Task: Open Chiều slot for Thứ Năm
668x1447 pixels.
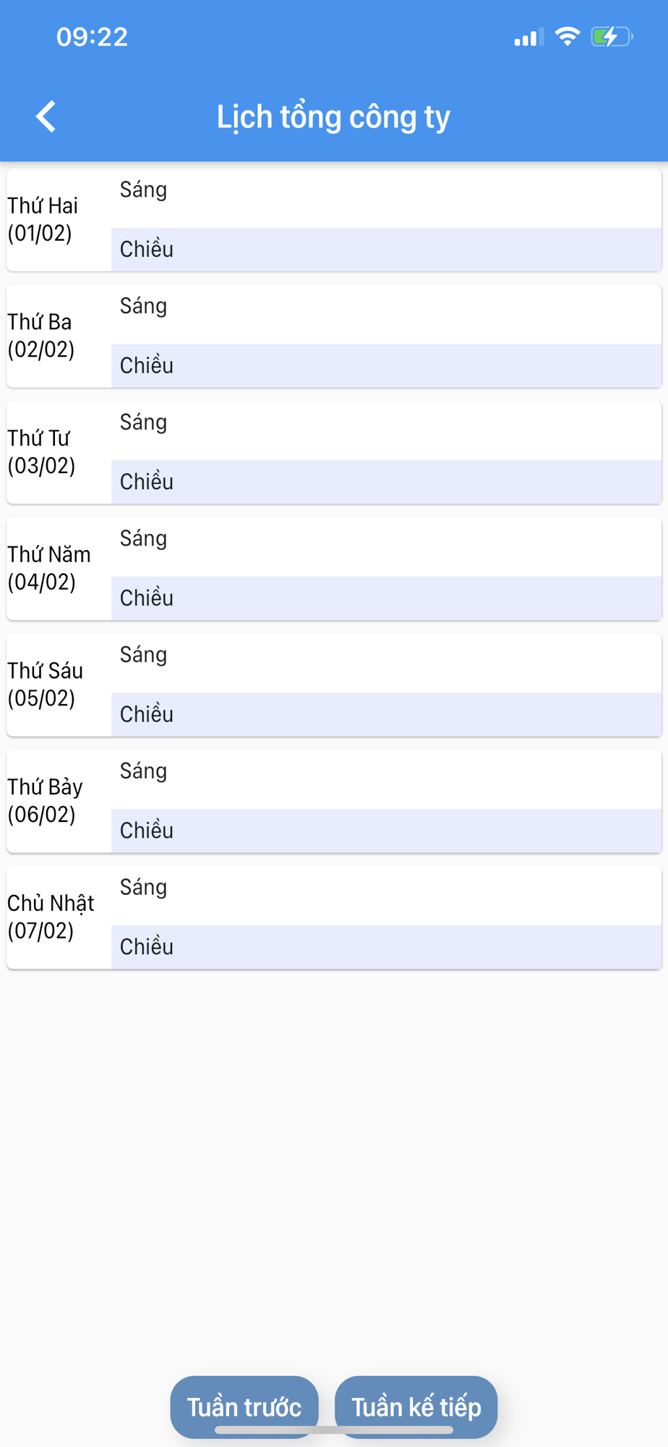Action: point(386,598)
